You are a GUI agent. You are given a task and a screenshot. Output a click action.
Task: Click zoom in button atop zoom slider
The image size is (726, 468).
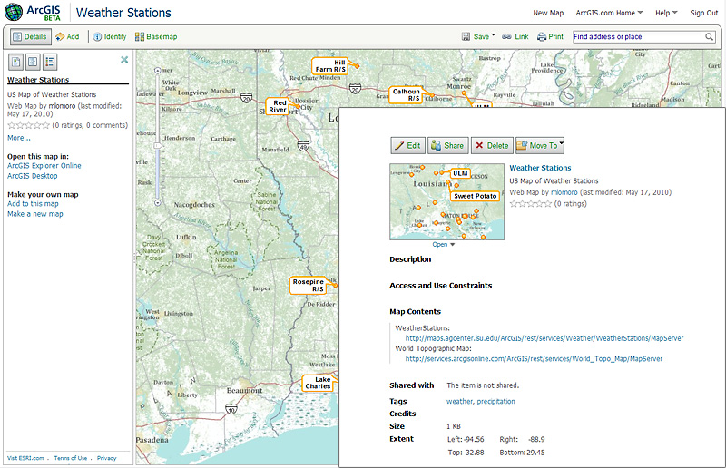coord(157,71)
